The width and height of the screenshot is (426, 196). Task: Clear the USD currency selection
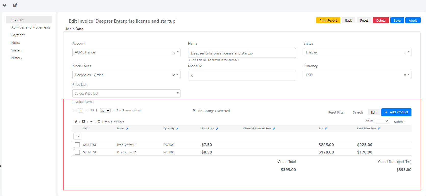405,75
